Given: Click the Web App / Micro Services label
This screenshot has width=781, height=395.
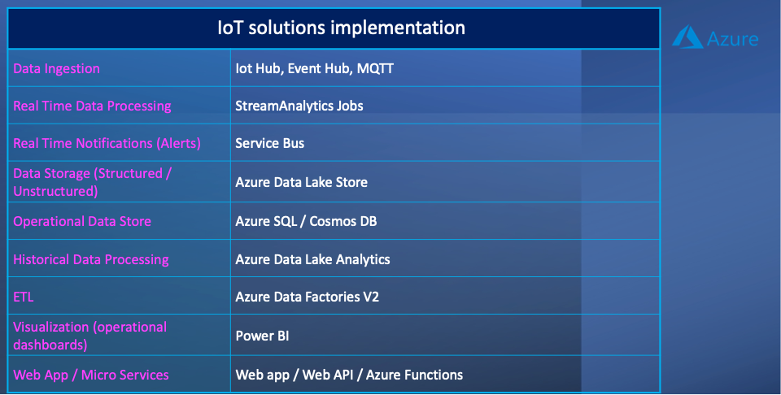Looking at the screenshot, I should click(90, 375).
